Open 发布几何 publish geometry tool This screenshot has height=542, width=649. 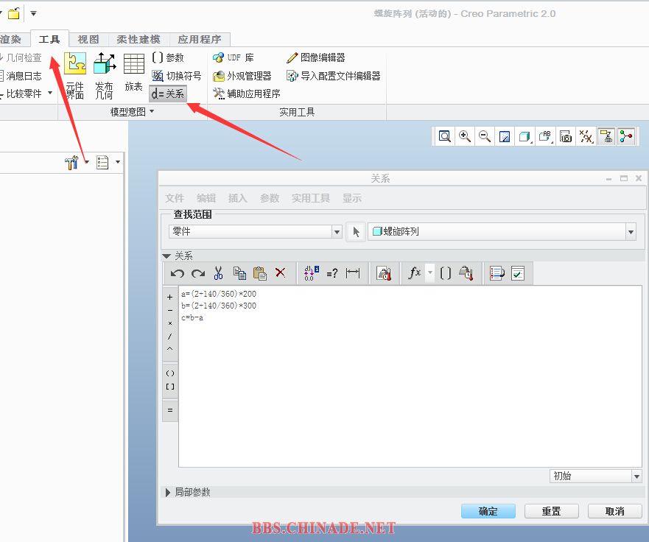click(104, 76)
